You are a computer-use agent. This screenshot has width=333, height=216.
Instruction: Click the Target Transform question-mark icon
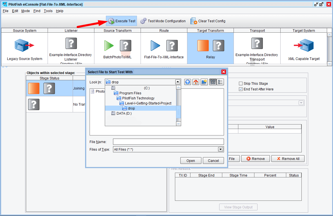(219, 45)
